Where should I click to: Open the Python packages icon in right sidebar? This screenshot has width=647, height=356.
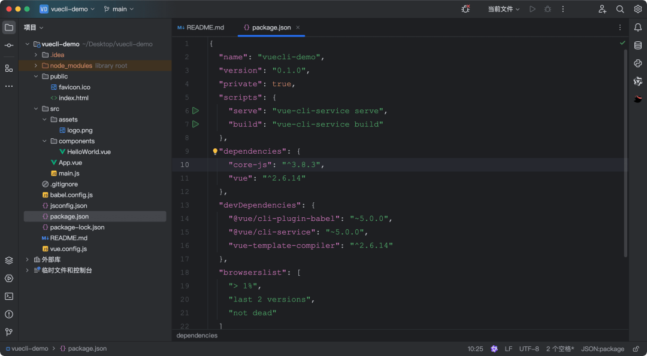(x=638, y=63)
